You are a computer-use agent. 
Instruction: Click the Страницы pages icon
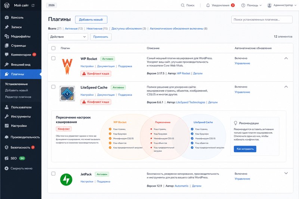tap(7, 45)
